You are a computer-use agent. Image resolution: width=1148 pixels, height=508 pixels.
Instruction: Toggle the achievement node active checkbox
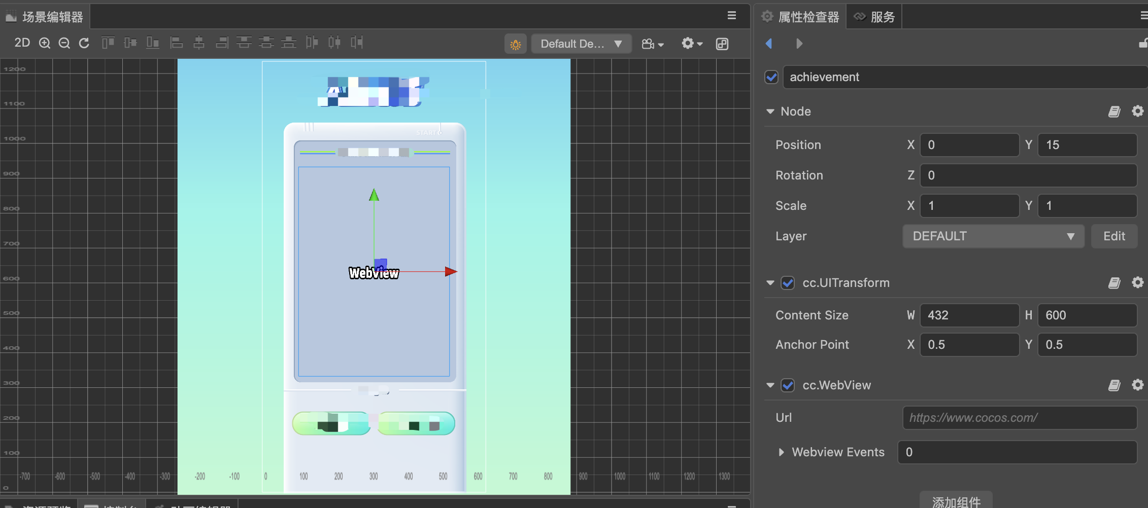(771, 77)
